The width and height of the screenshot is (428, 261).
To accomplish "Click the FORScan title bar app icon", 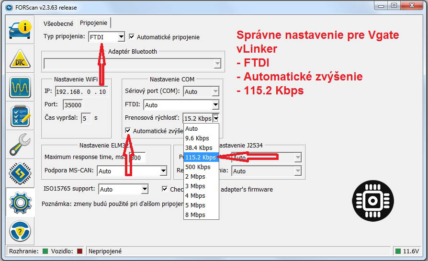I will [9, 7].
